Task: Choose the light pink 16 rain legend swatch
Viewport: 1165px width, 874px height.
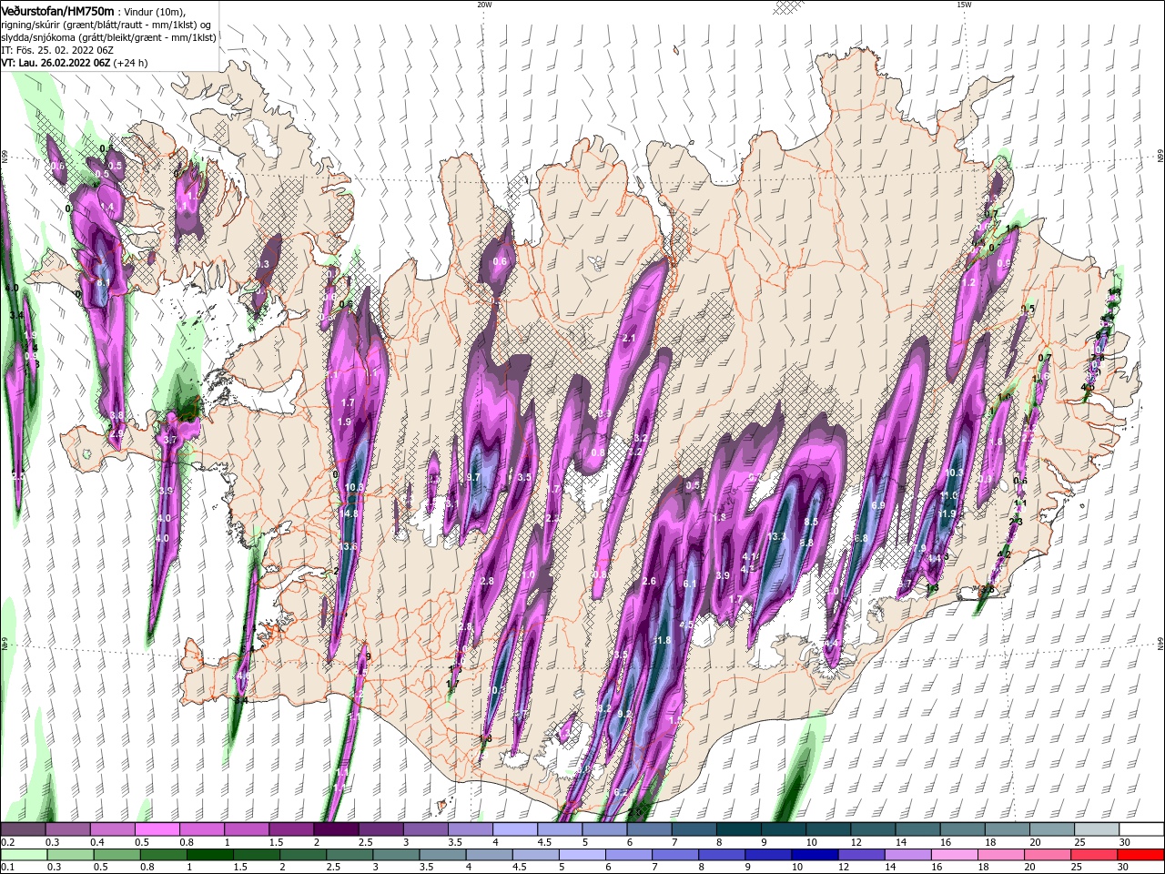Action: point(954,855)
